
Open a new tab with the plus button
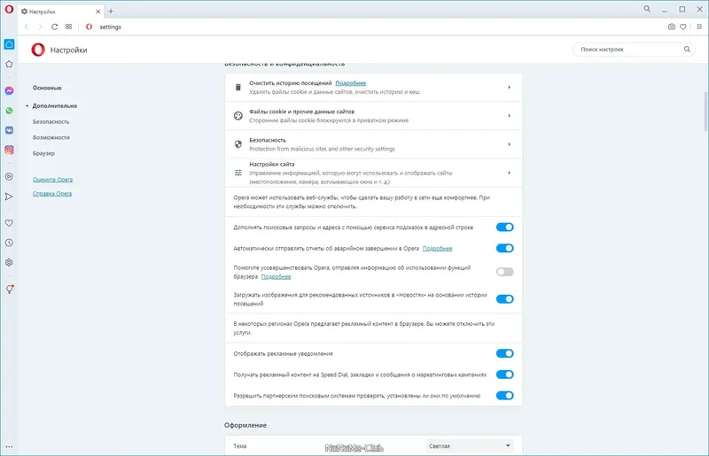111,12
